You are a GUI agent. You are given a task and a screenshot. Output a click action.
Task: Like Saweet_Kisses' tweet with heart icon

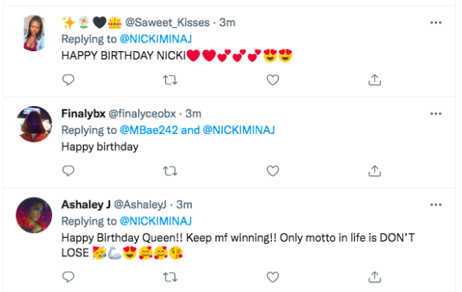[273, 80]
